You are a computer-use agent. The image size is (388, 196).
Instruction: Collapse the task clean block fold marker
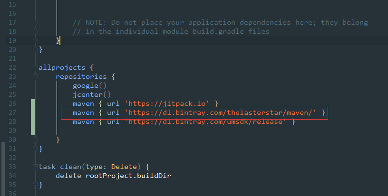[x=35, y=167]
